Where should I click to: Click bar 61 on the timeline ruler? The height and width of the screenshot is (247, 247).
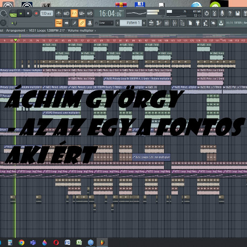pos(88,41)
